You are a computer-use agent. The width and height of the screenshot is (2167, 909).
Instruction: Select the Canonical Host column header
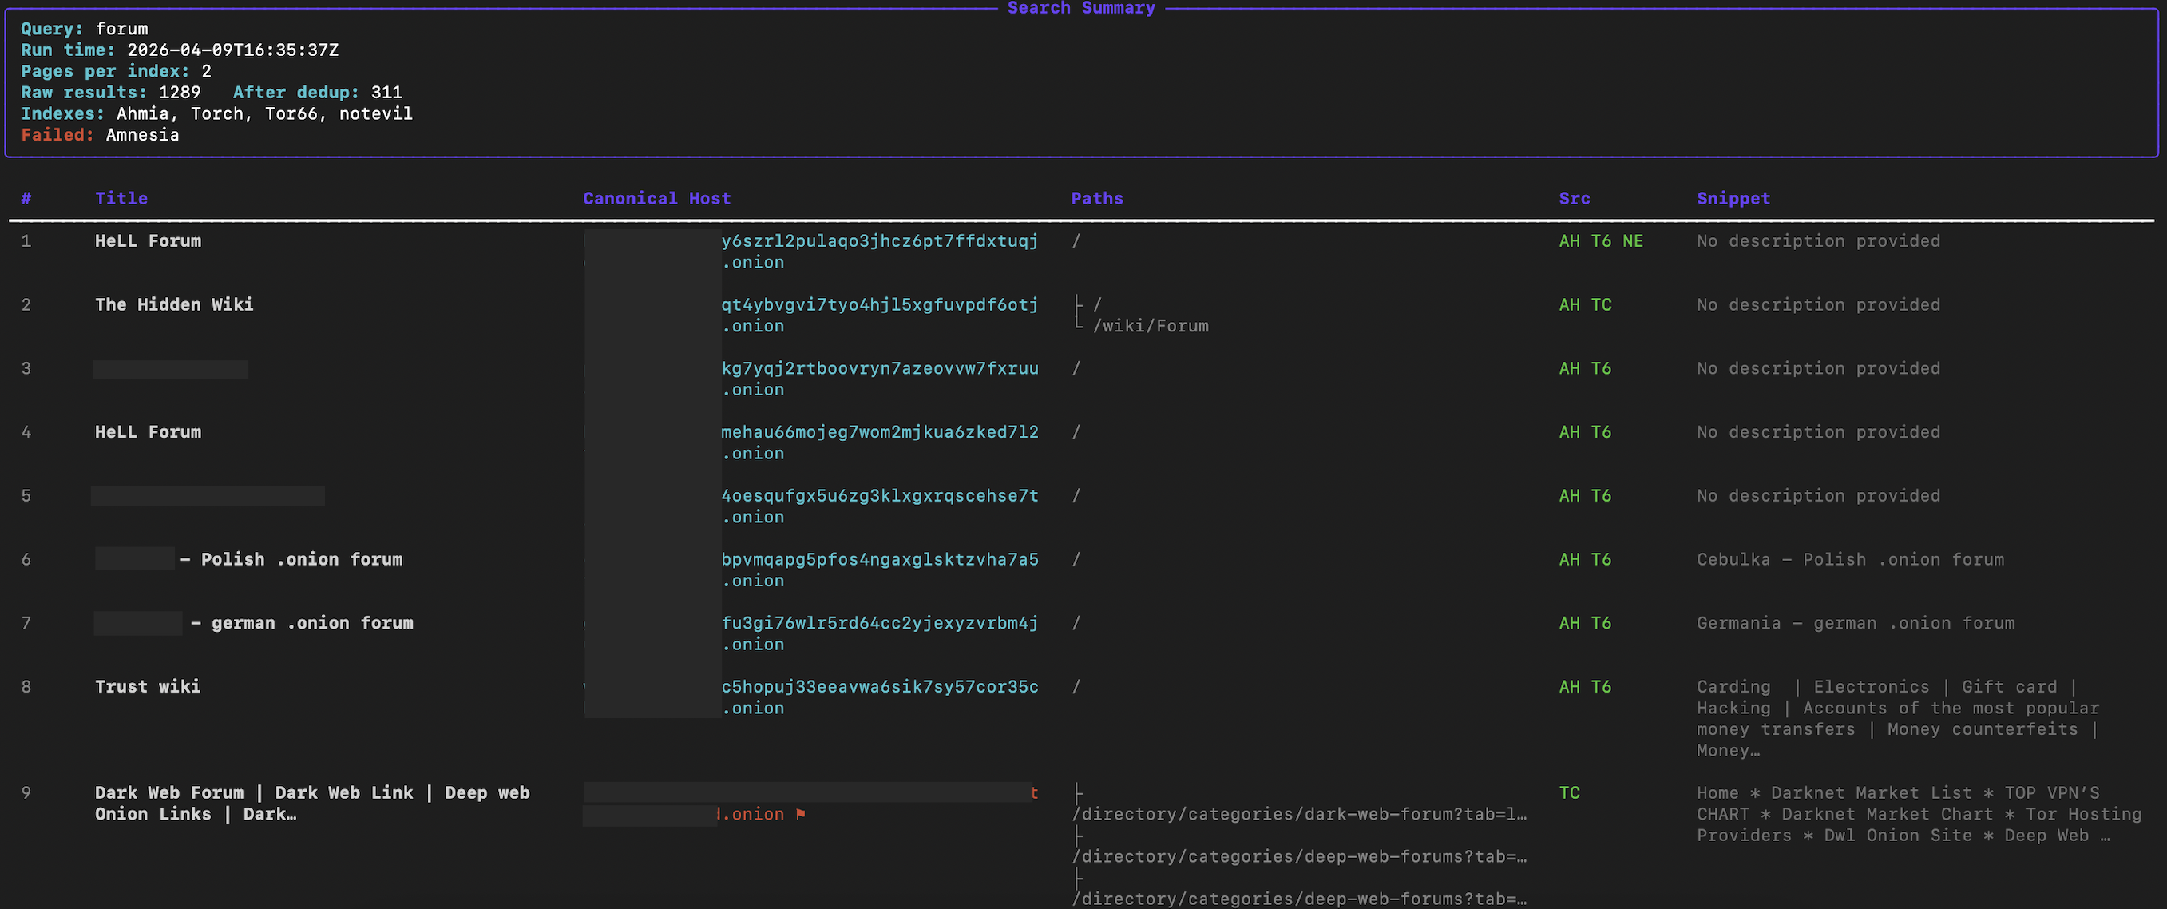coord(656,199)
